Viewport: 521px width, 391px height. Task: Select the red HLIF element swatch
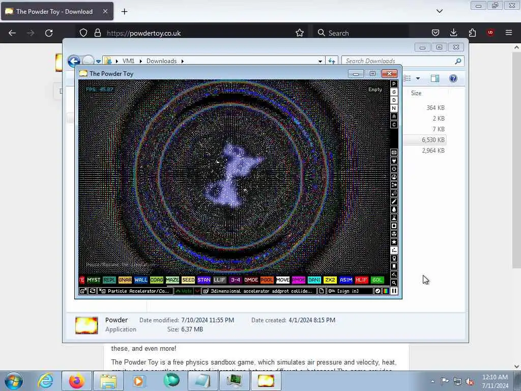click(362, 280)
